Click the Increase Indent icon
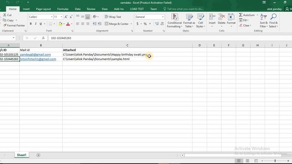 pyautogui.click(x=99, y=24)
